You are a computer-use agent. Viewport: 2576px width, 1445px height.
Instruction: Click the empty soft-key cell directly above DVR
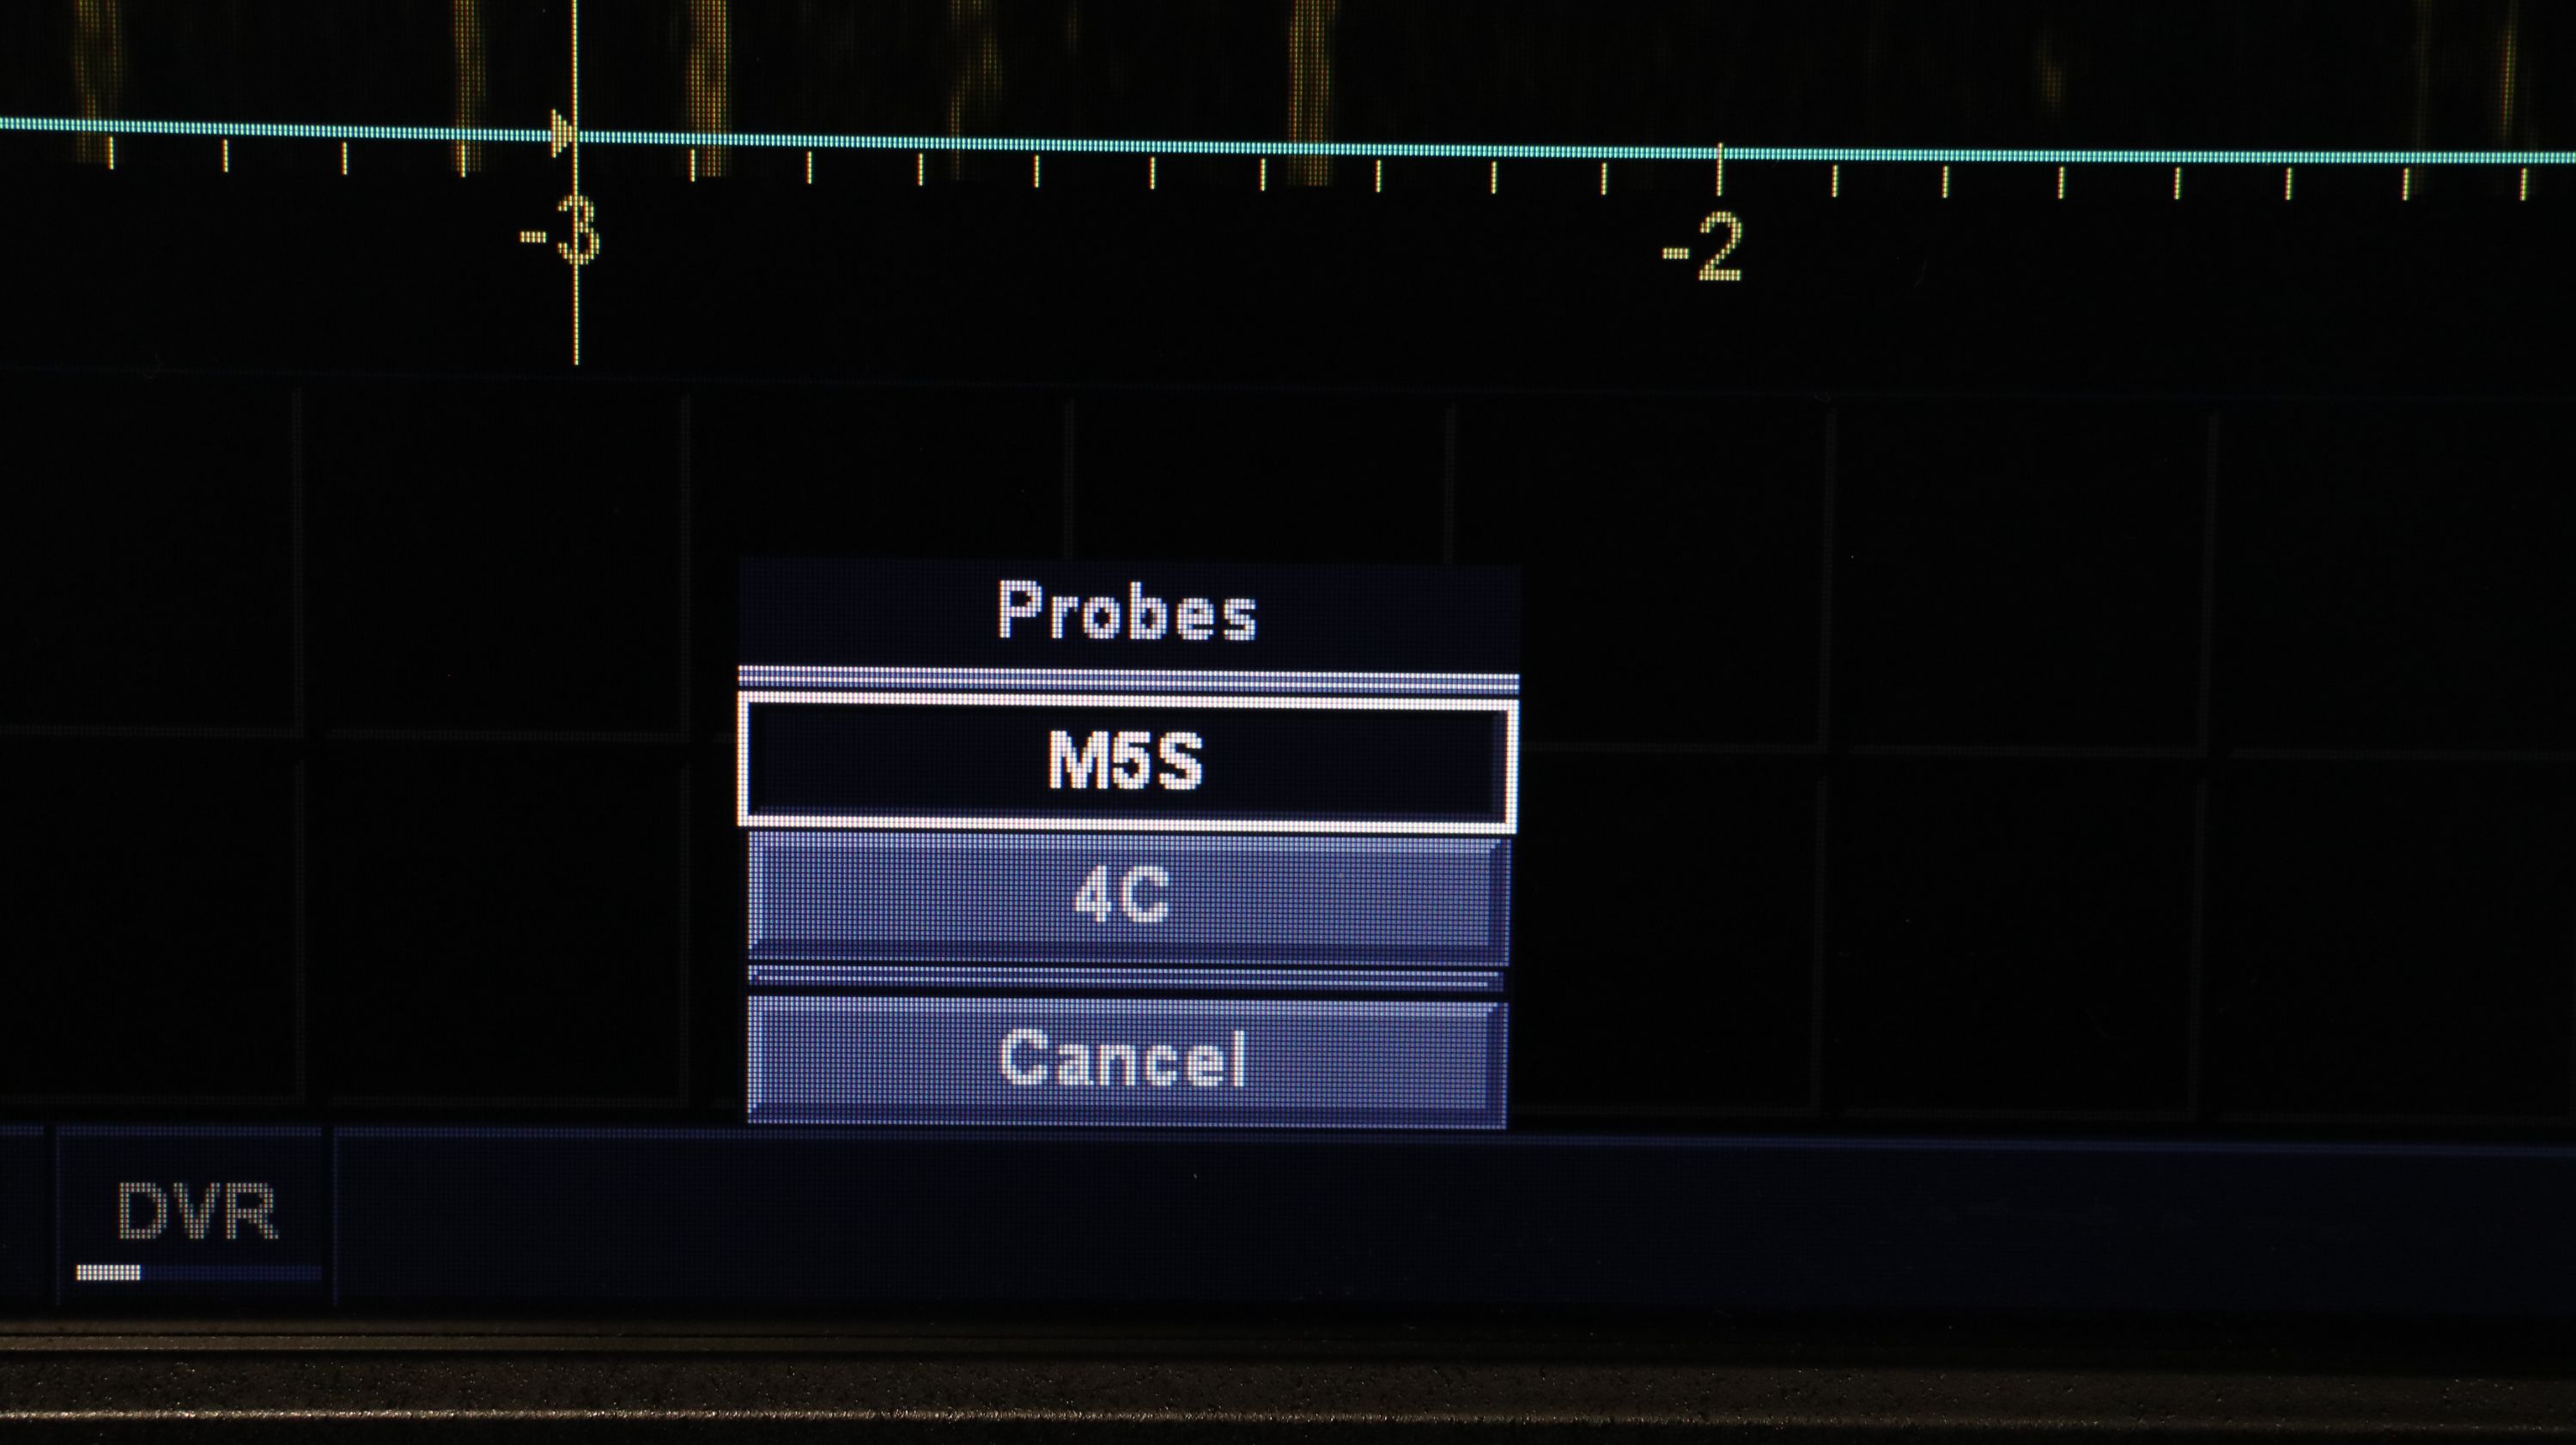[150, 919]
